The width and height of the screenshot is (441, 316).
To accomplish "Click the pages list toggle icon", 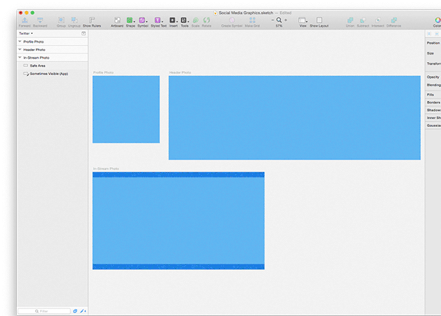I will pyautogui.click(x=83, y=34).
